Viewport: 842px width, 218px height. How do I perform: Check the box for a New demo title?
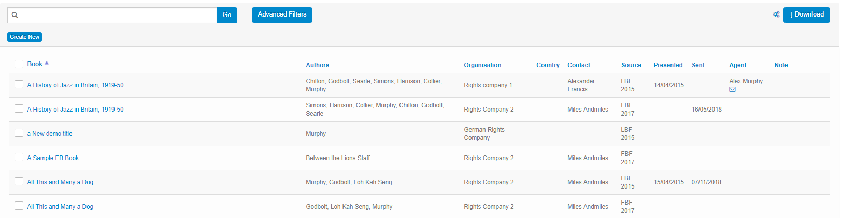tap(19, 133)
